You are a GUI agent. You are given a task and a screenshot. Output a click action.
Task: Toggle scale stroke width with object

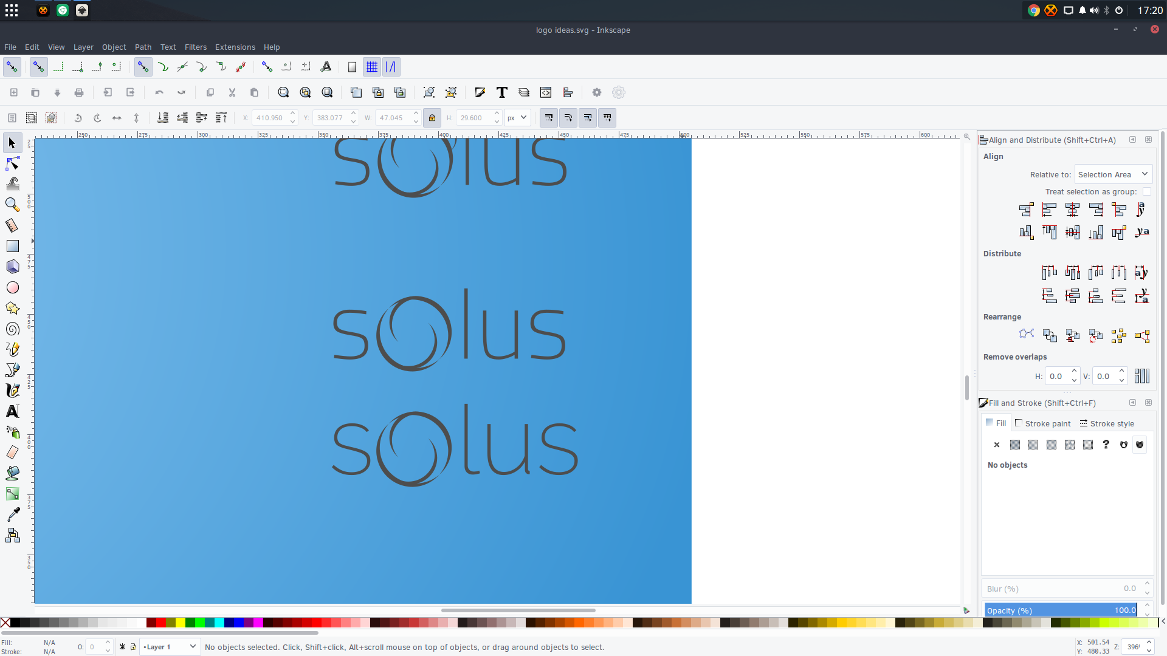coord(548,118)
